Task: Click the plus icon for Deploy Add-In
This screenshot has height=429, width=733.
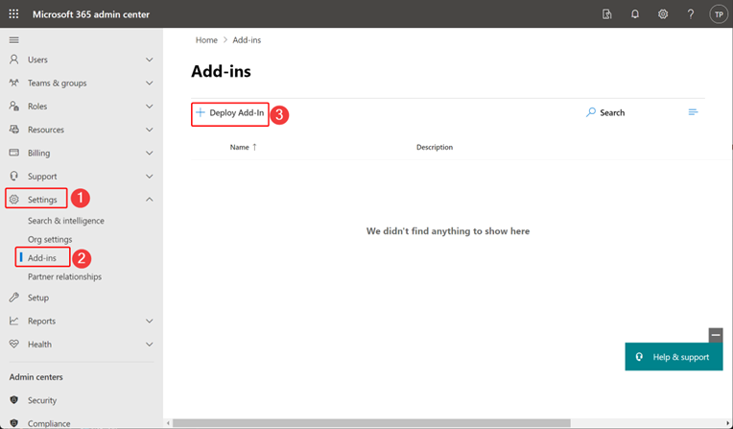Action: (x=201, y=112)
